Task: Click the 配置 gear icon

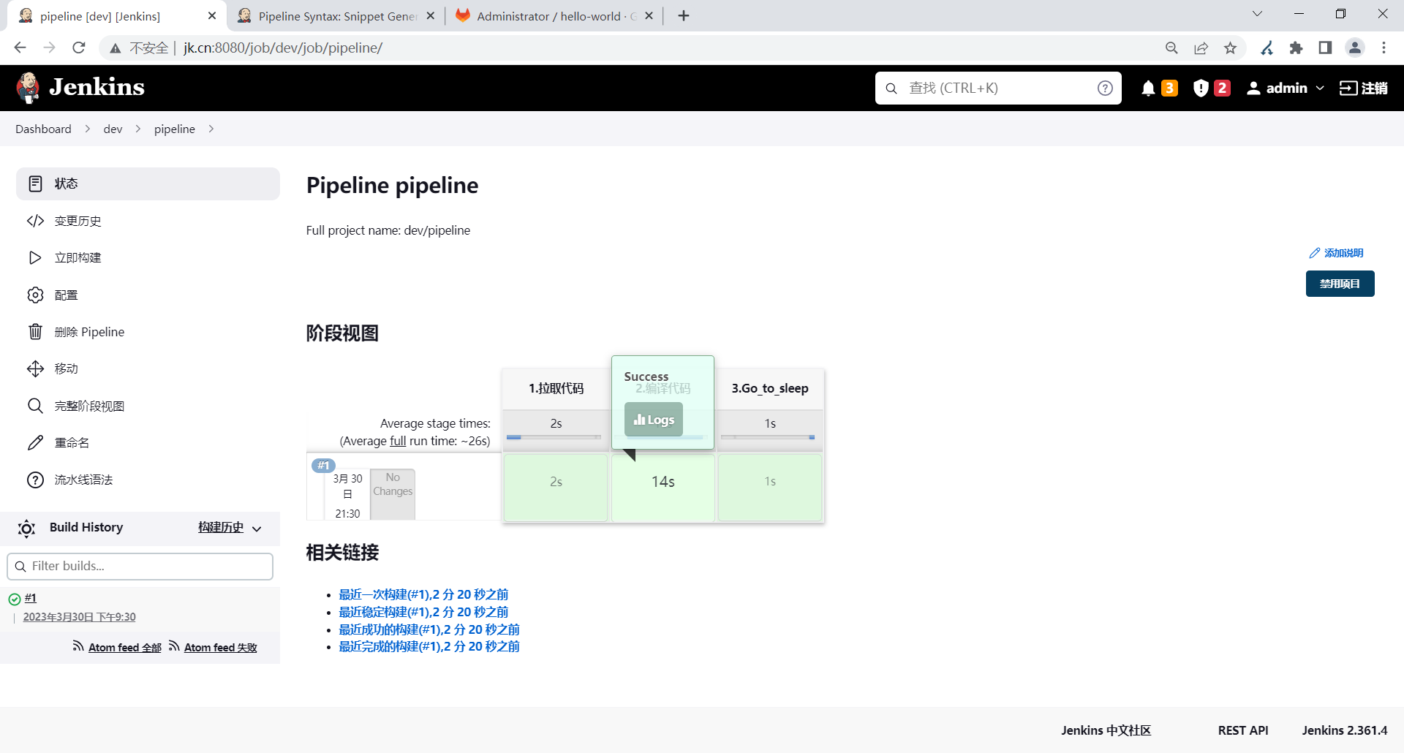Action: click(35, 295)
